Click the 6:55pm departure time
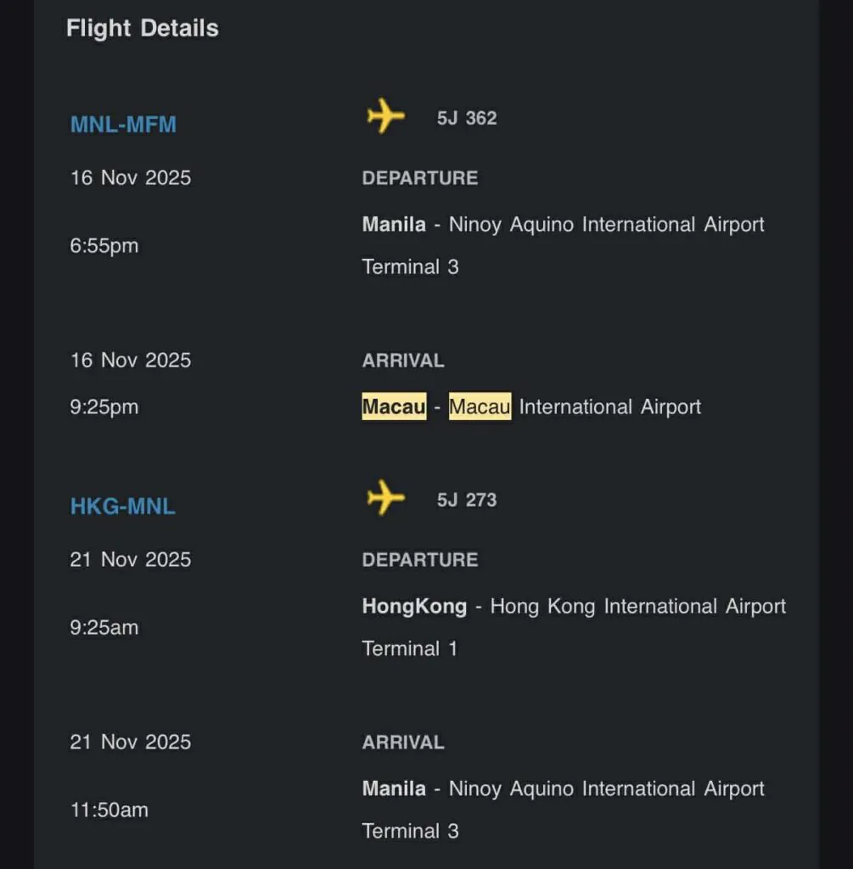Viewport: 853px width, 869px height. (x=104, y=246)
